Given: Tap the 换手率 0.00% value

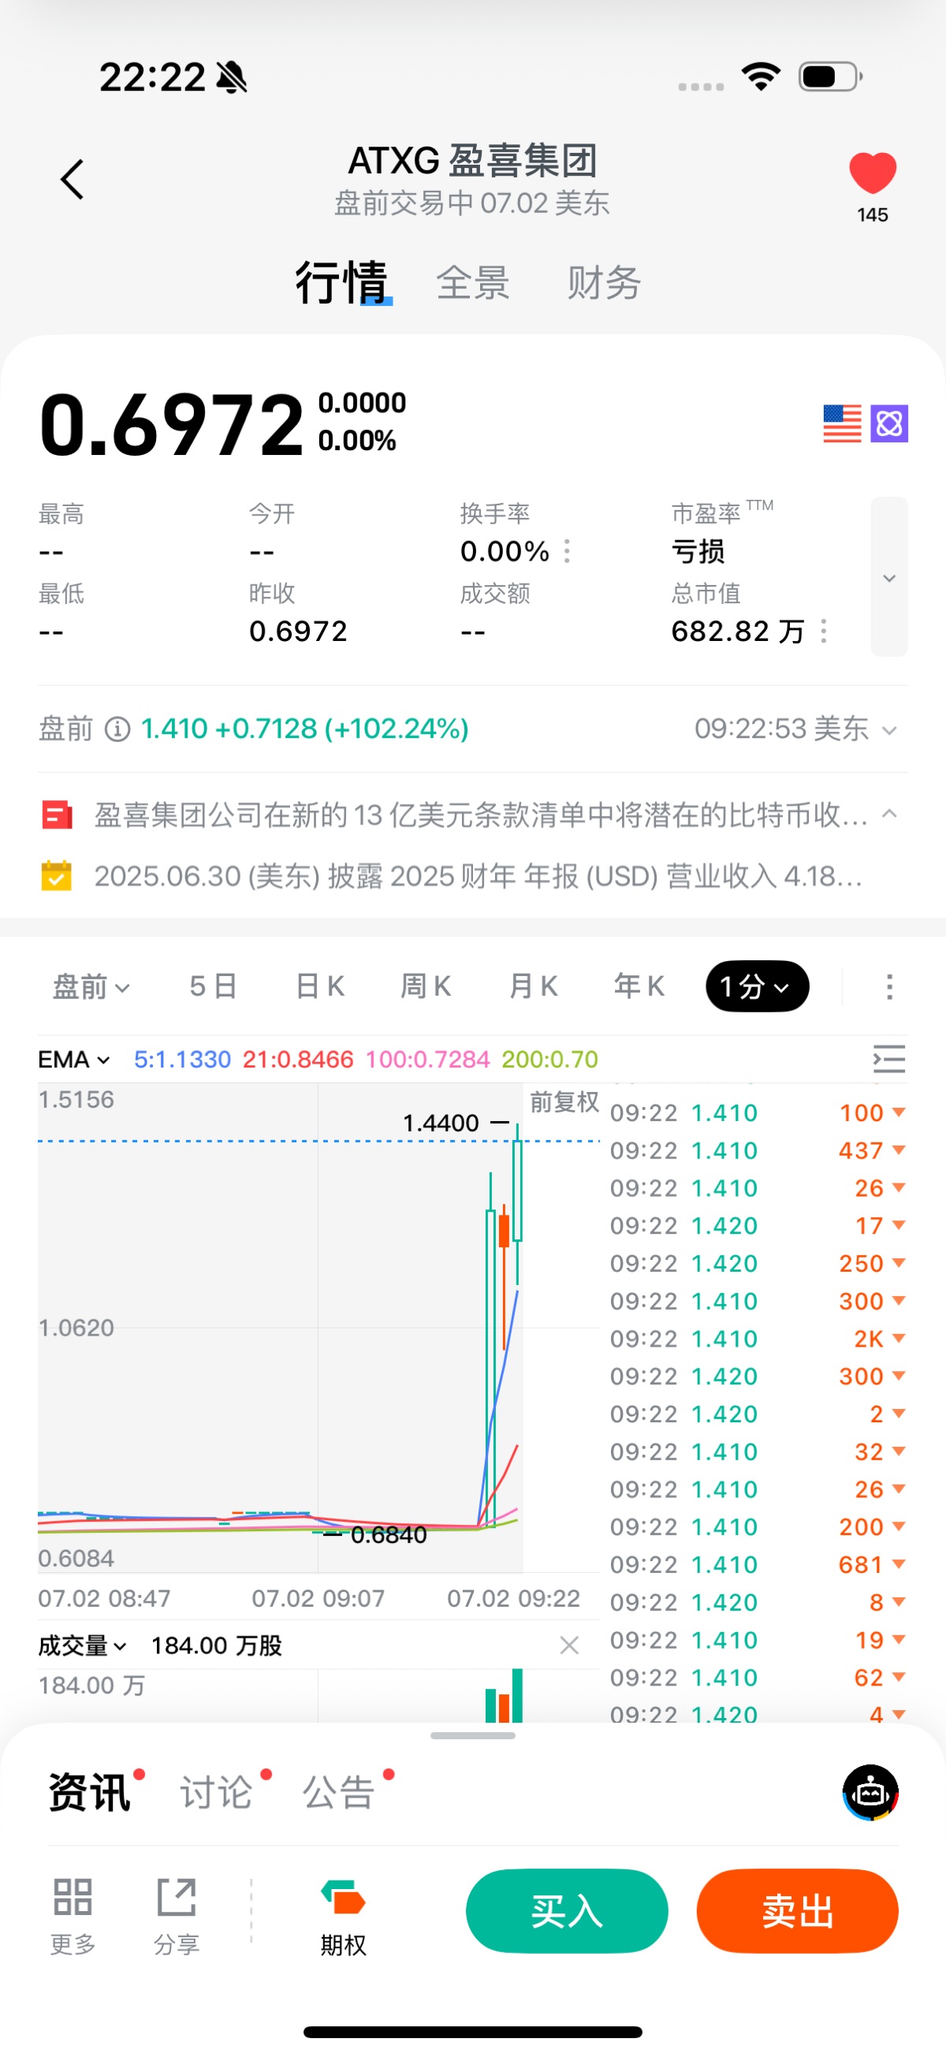Looking at the screenshot, I should pyautogui.click(x=505, y=551).
